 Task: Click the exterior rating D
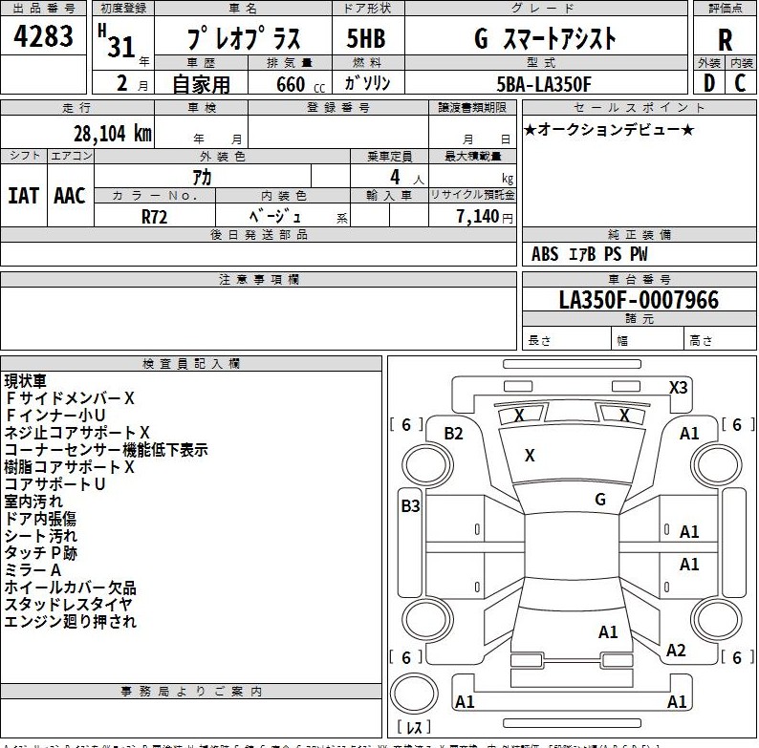point(708,83)
